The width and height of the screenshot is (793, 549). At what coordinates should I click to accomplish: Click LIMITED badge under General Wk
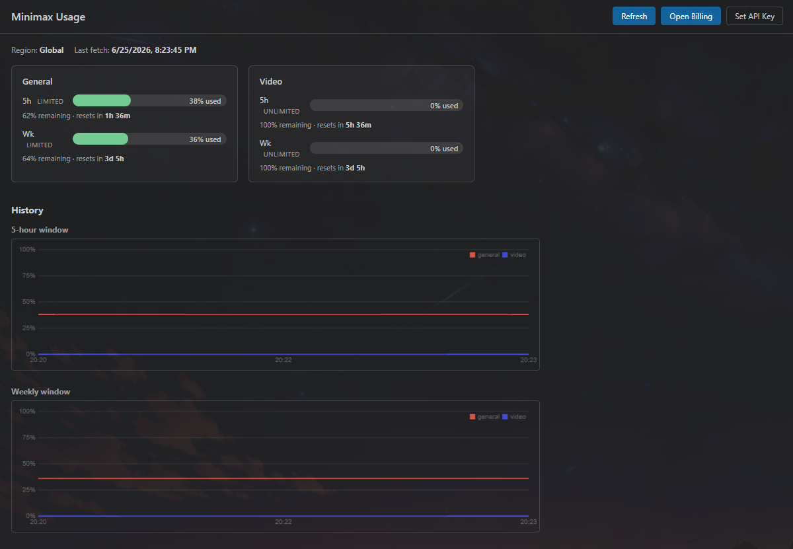coord(40,145)
